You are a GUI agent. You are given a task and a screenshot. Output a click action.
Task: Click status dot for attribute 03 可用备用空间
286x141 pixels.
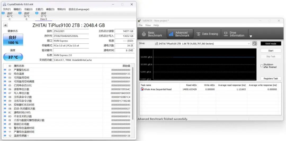point(5,78)
